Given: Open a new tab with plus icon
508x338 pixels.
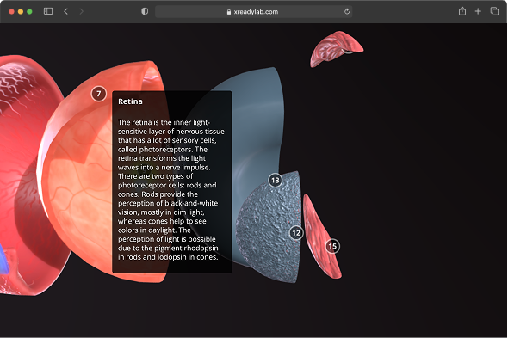Looking at the screenshot, I should 478,11.
